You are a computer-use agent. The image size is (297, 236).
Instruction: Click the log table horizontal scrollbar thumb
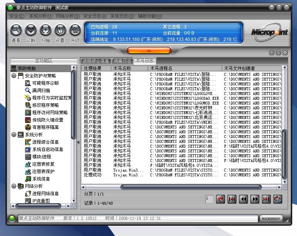191,187
